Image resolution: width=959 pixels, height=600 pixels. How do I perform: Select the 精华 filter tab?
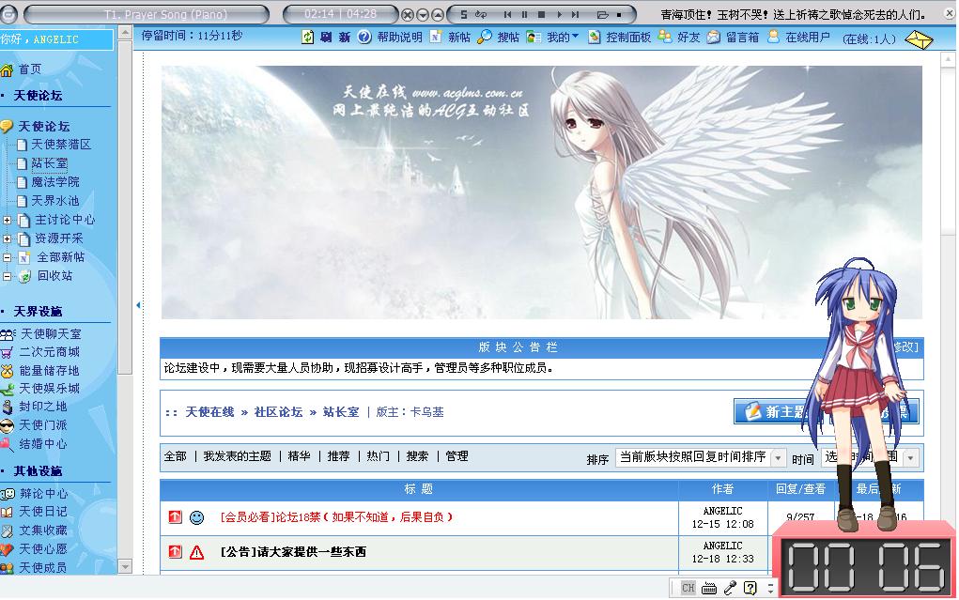[299, 456]
